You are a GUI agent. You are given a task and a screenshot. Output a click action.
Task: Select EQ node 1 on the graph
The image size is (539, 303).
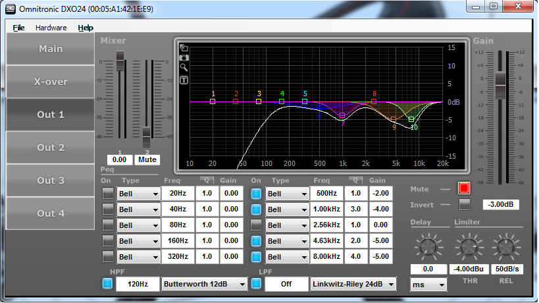213,101
